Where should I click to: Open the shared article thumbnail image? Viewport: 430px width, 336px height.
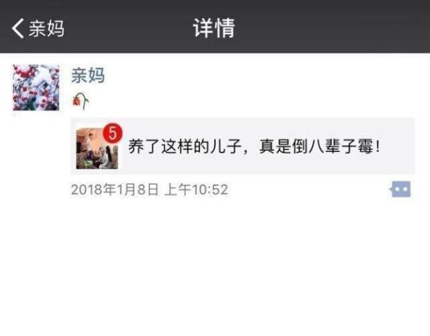(x=97, y=148)
